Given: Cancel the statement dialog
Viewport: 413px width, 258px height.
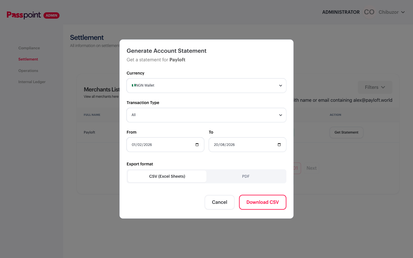Looking at the screenshot, I should pyautogui.click(x=219, y=202).
